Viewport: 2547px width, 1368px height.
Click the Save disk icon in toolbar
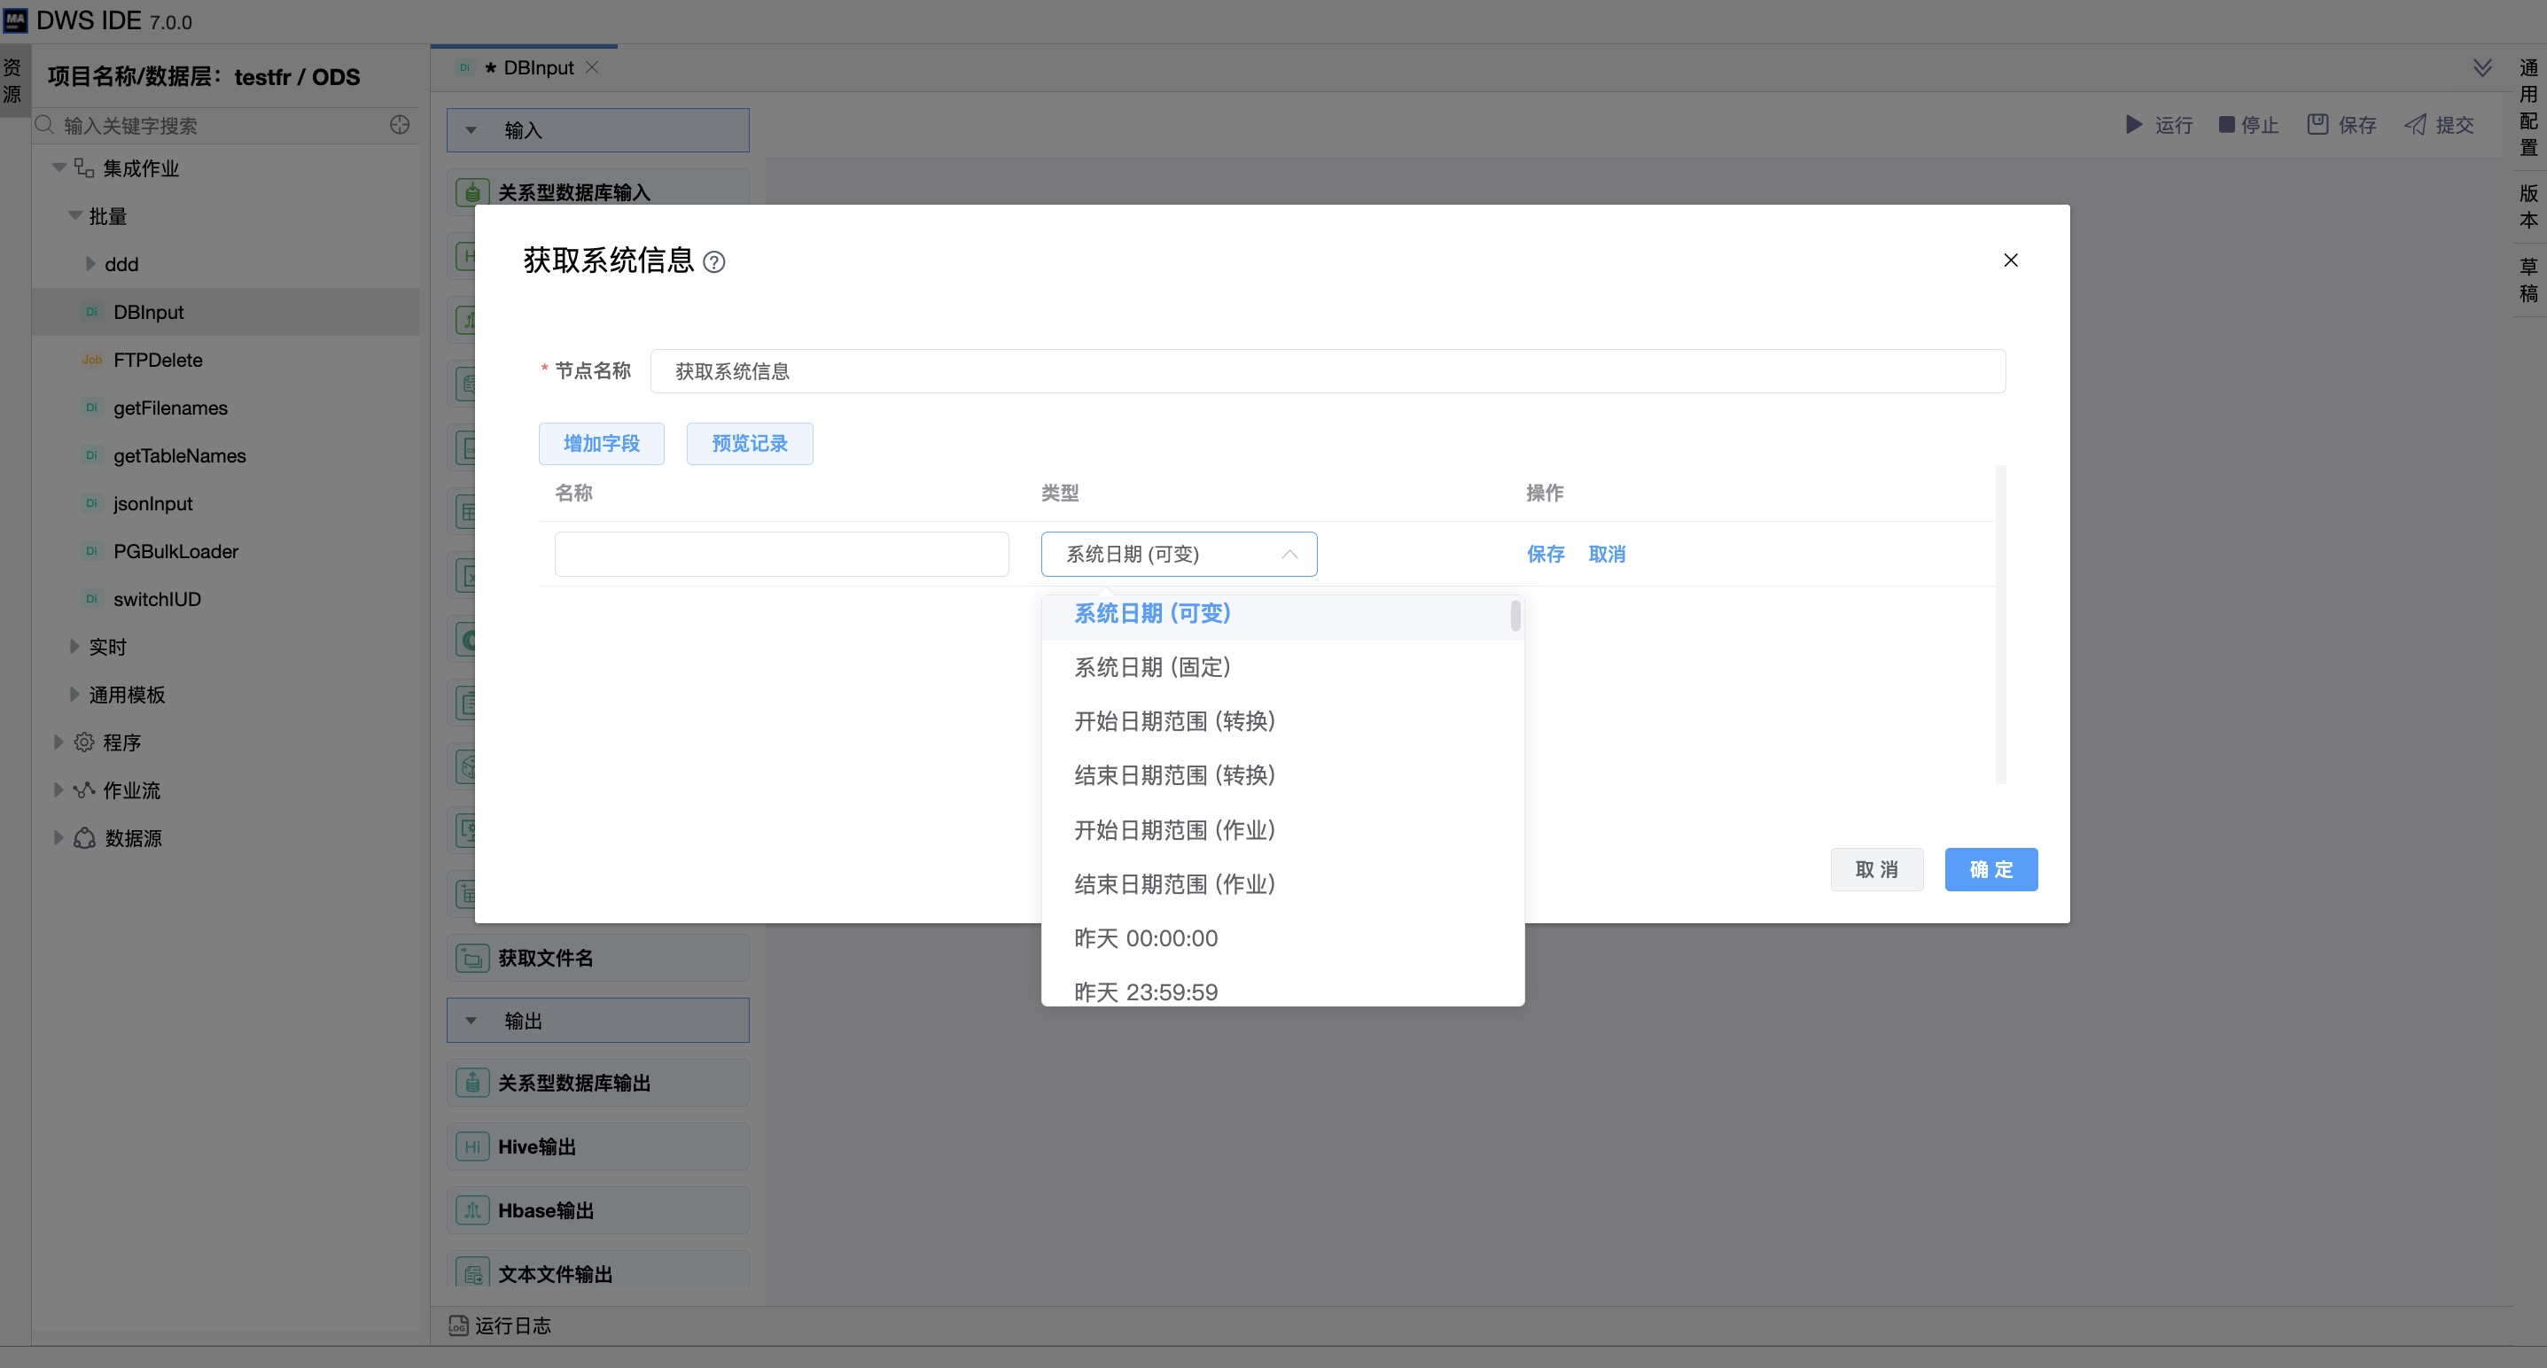click(x=2317, y=125)
